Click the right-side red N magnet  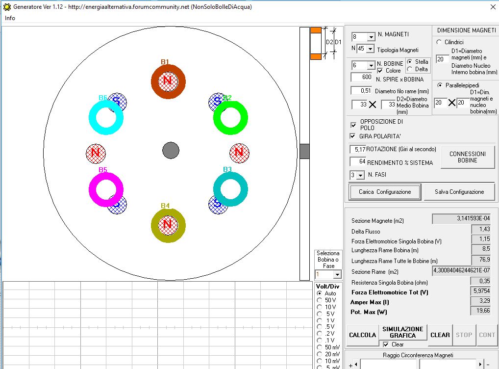pos(239,153)
